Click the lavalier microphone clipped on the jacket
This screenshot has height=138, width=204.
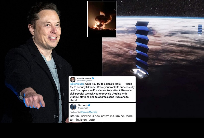click(59, 67)
